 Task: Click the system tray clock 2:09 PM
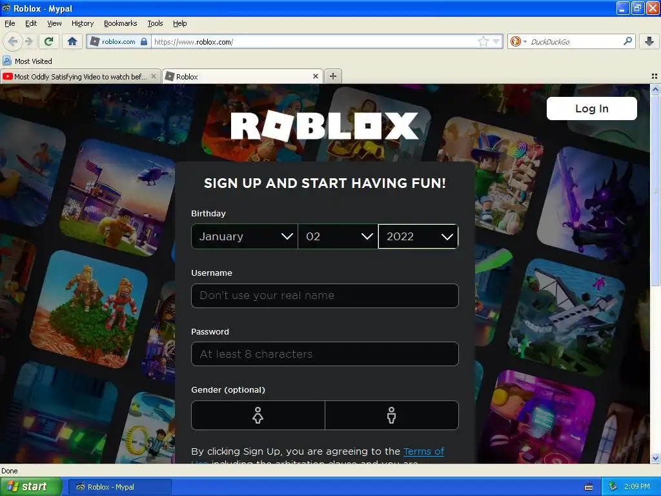click(x=636, y=486)
